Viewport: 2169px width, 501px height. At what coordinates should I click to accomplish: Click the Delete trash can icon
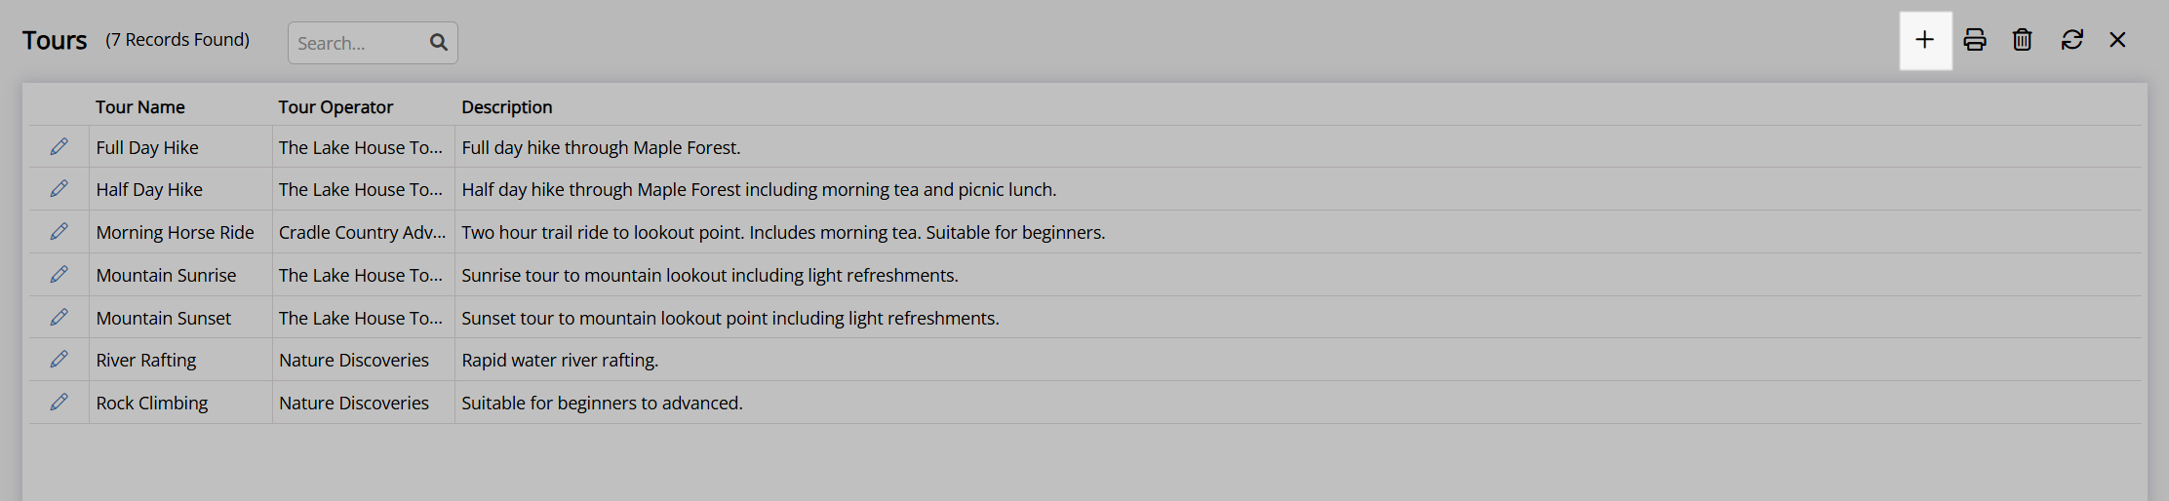click(x=2023, y=40)
